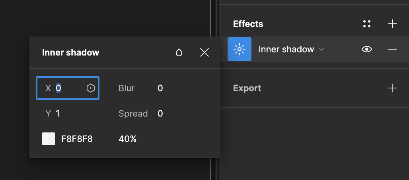Screen dimensions: 409x180
Task: Close the Inner shadow popup
Action: [204, 52]
